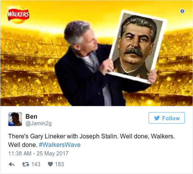193x174 pixels.
Task: Click the reply arrow icon
Action: coord(12,164)
